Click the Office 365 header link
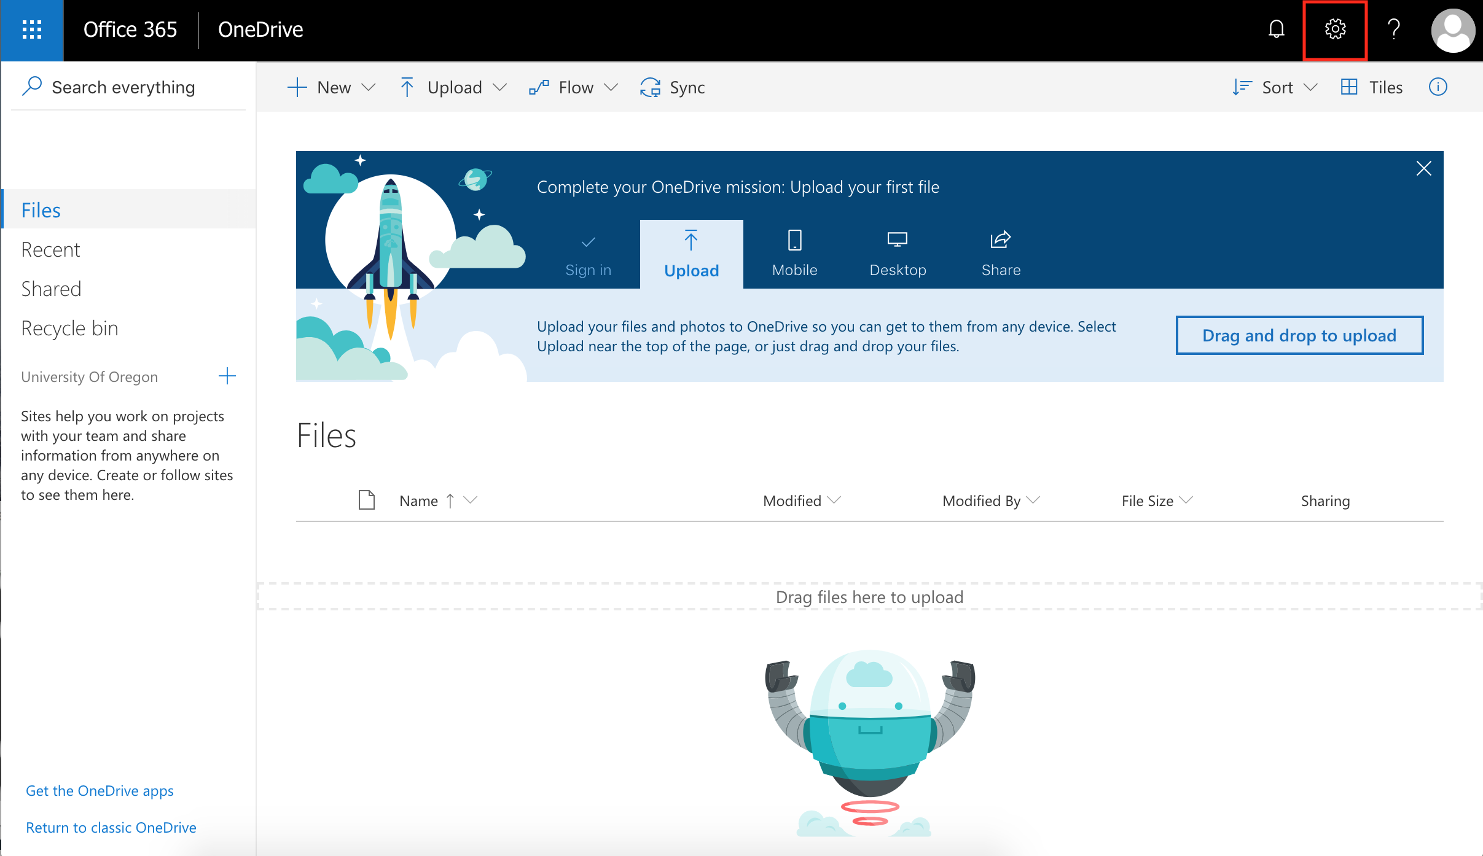Viewport: 1483px width, 856px height. tap(130, 29)
